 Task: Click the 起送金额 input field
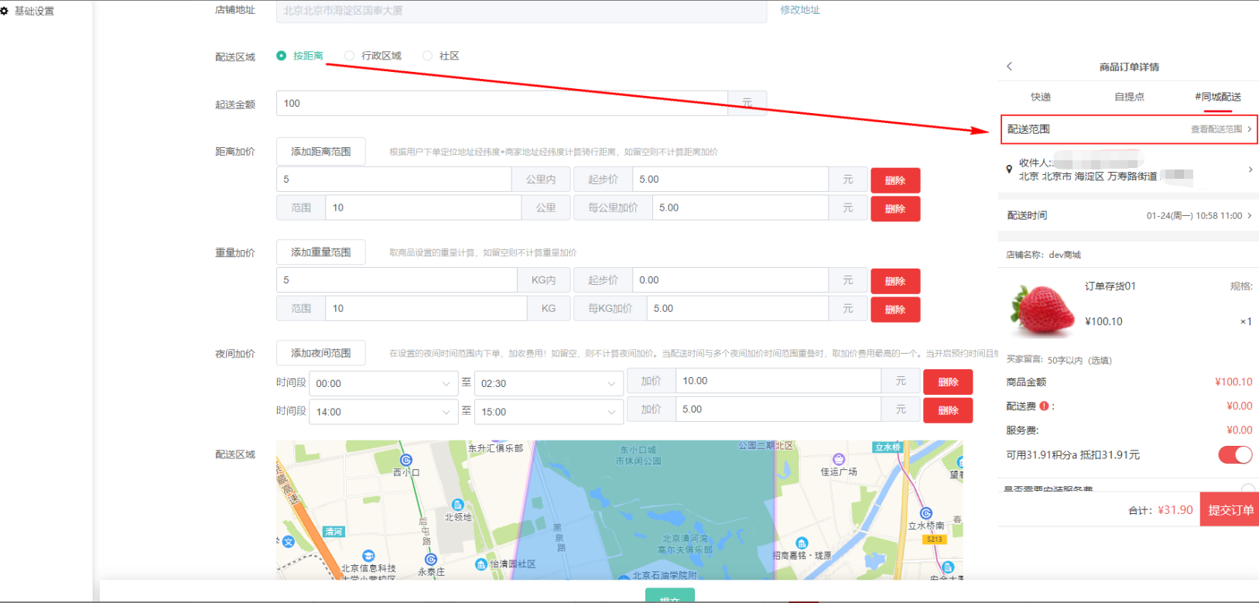point(501,104)
